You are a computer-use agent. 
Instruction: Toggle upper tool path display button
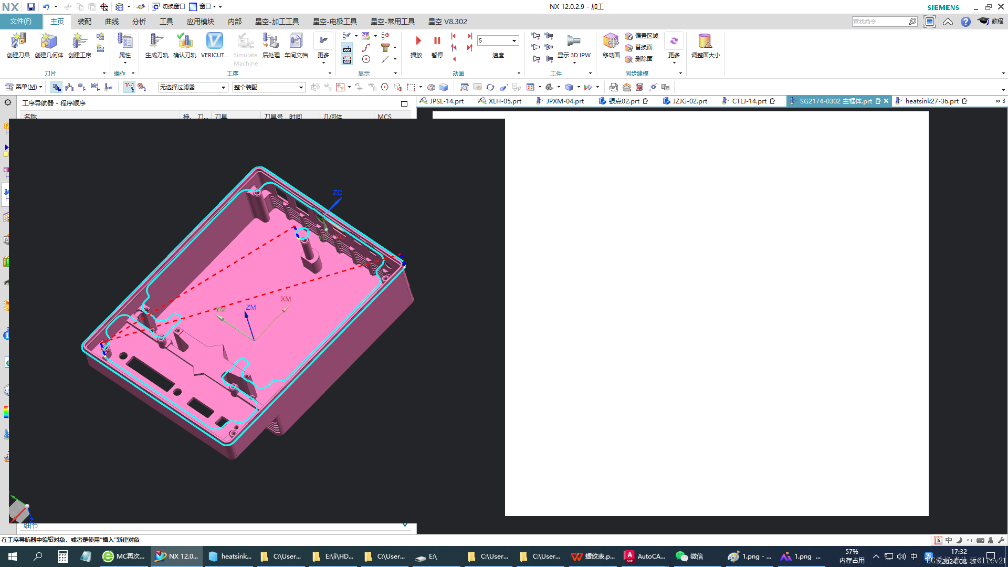tap(347, 49)
